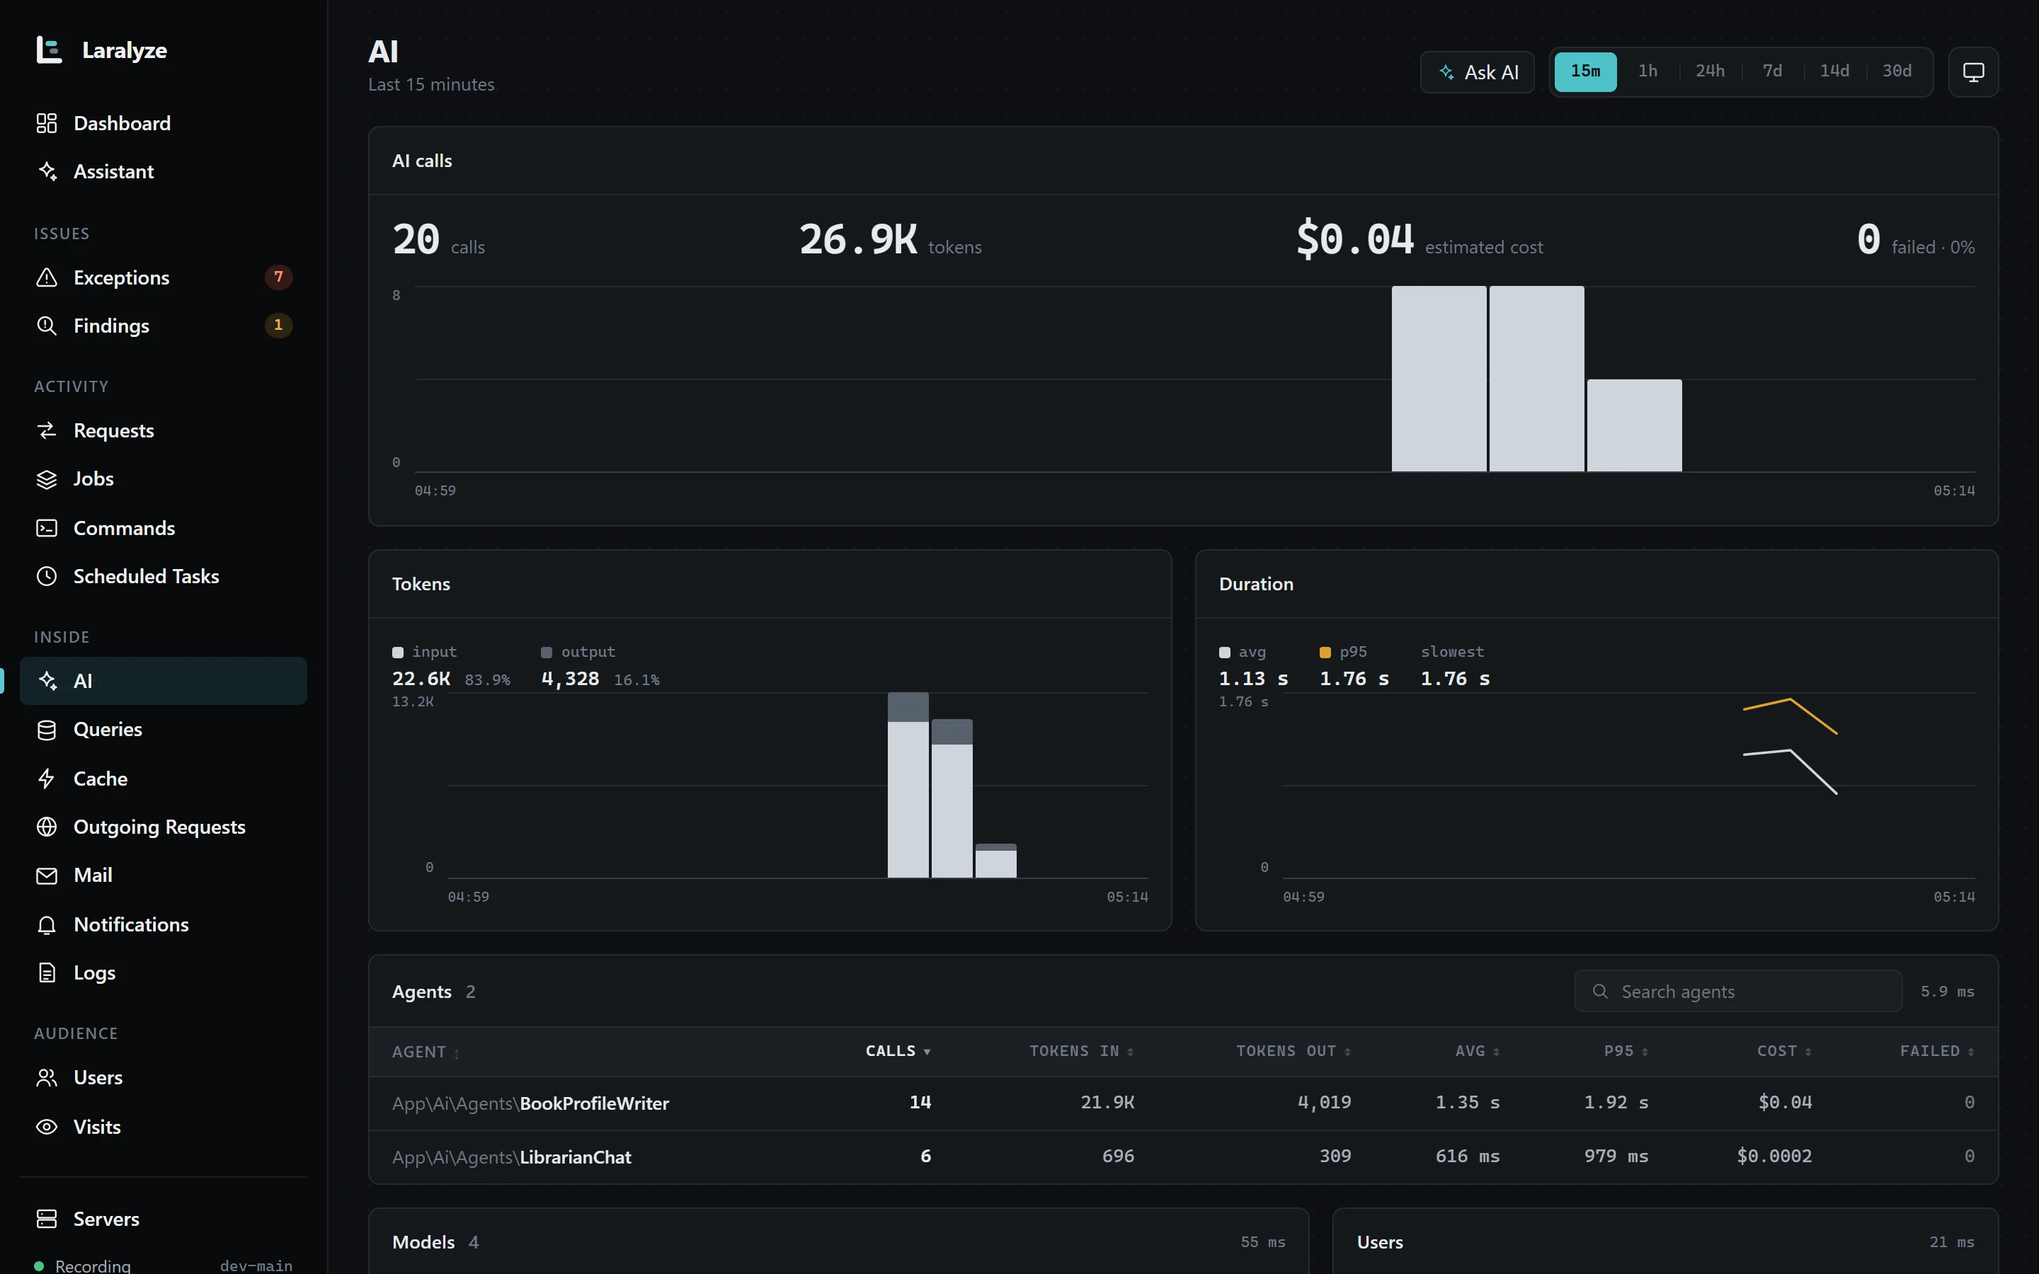The image size is (2039, 1274).
Task: Click the p95 orange legend swatch
Action: (1325, 652)
